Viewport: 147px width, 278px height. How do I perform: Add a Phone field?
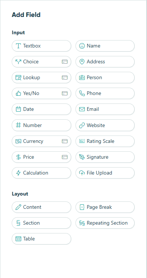105,93
